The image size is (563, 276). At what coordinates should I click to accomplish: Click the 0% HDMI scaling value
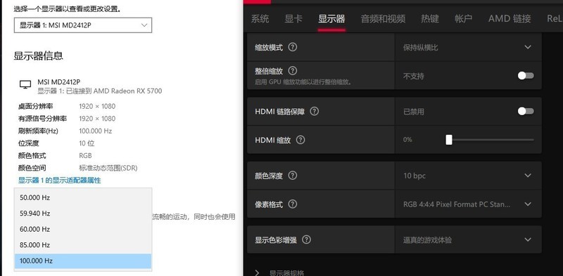(407, 140)
